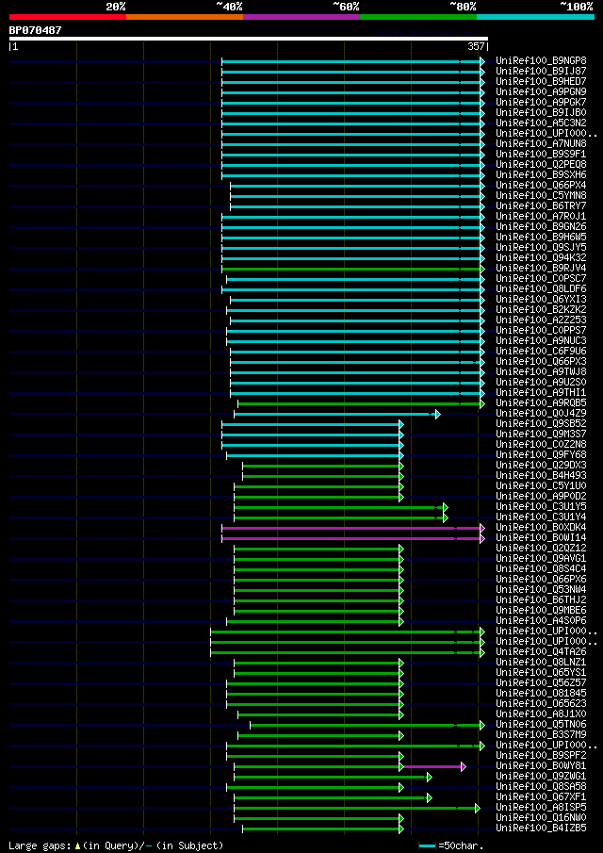Click long green bar of UniRef100_Q4TA26

(345, 653)
